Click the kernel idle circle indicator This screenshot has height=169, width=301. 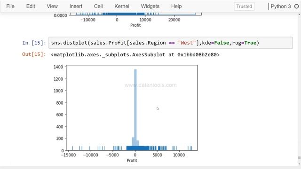pos(296,6)
